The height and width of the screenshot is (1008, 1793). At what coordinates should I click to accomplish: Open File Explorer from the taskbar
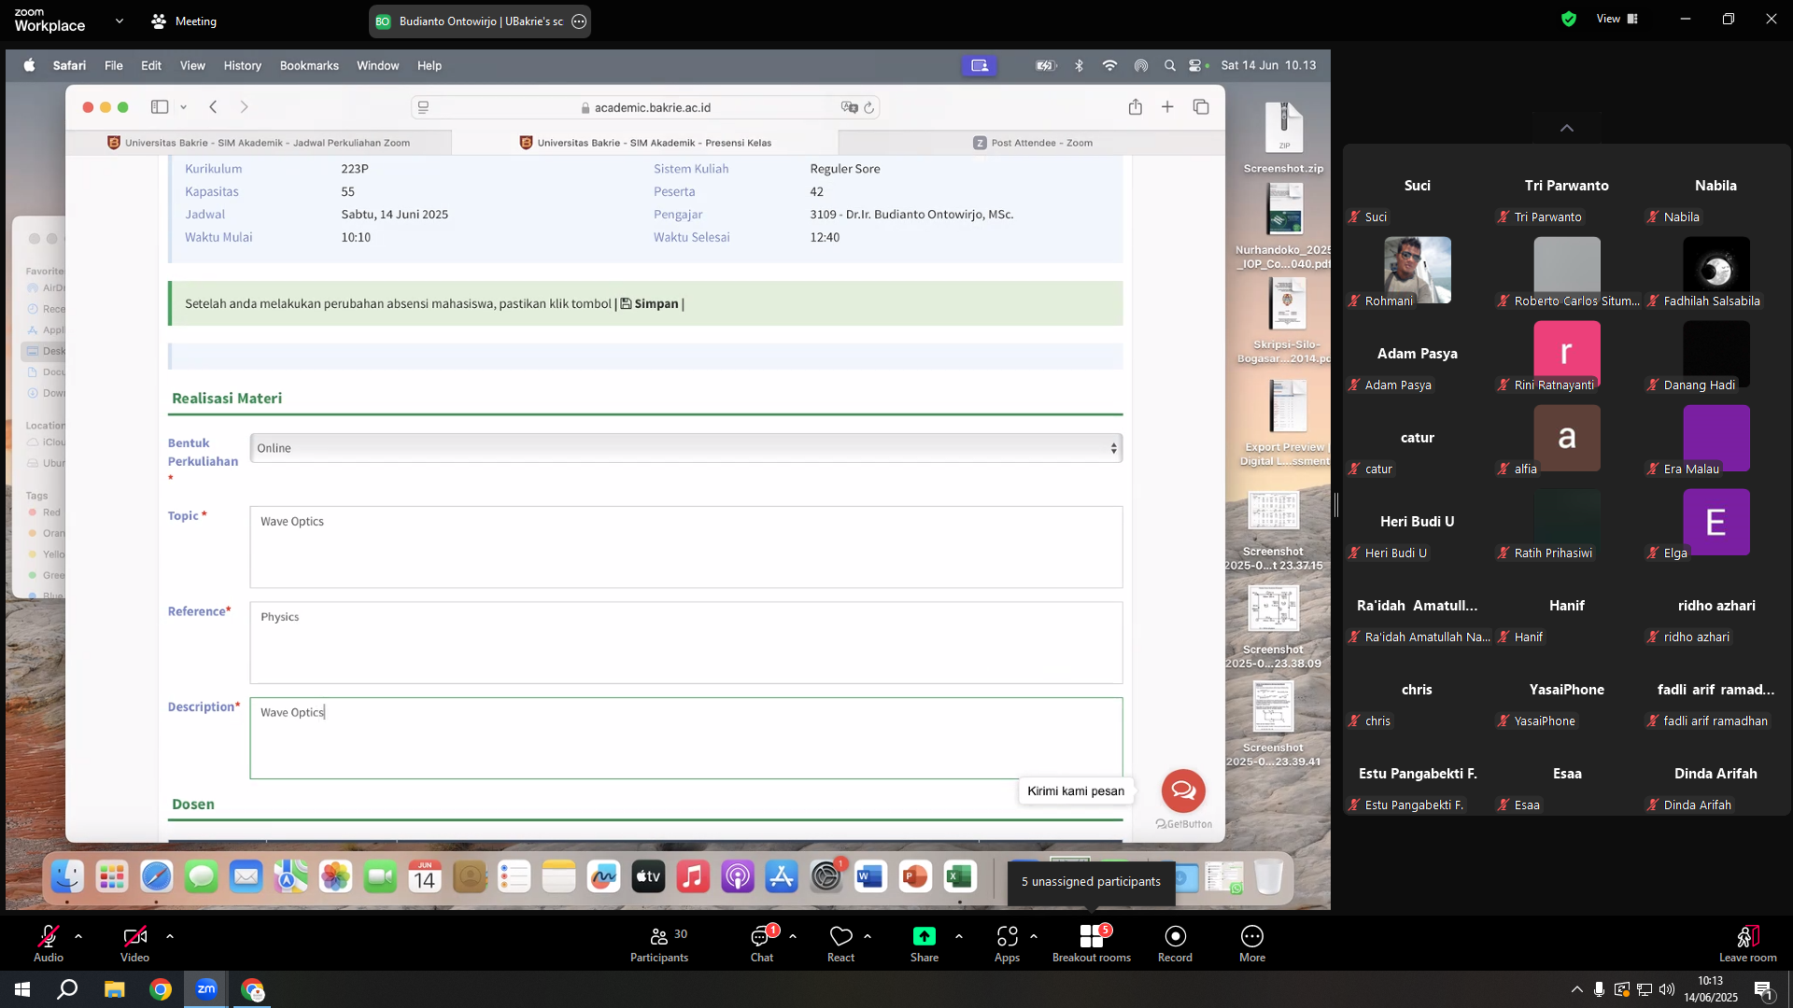point(114,989)
